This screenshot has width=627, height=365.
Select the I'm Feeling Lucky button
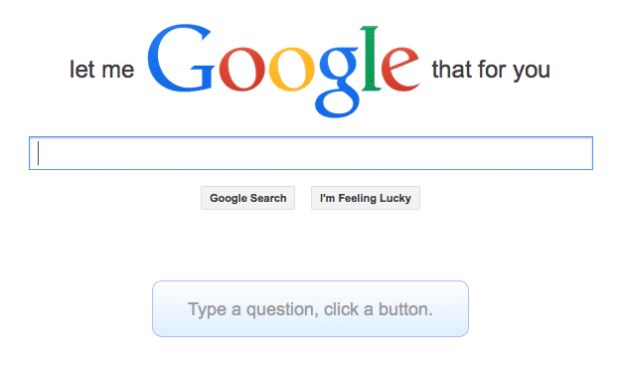366,198
